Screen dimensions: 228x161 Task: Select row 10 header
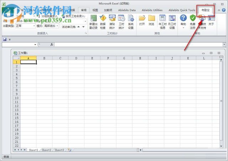tap(17, 98)
